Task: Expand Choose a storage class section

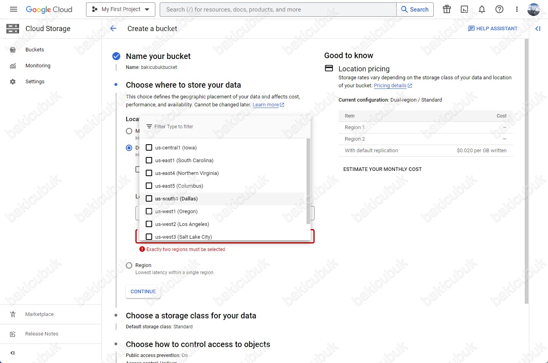Action: 191,316
